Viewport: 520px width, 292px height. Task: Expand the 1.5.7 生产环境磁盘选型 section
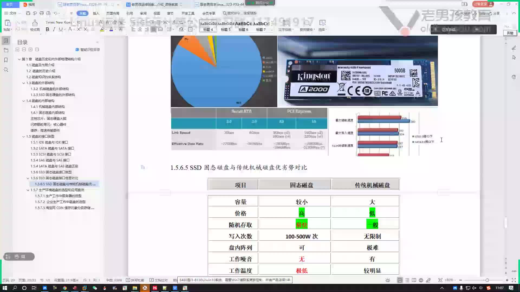(28, 190)
